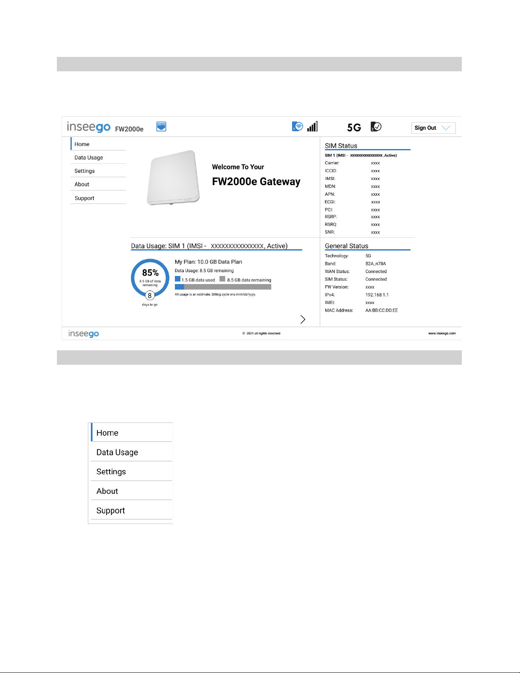520x673 pixels.
Task: Click the SNR row in SIM Status
Action: click(352, 232)
